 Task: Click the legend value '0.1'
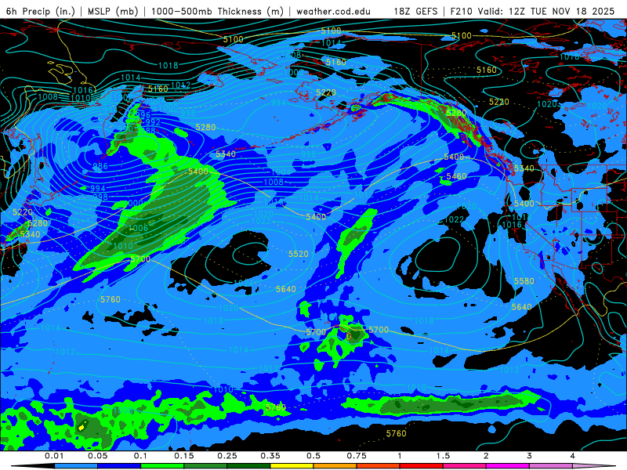coord(141,456)
